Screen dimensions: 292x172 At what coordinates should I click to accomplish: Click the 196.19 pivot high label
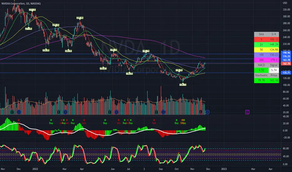114,50
